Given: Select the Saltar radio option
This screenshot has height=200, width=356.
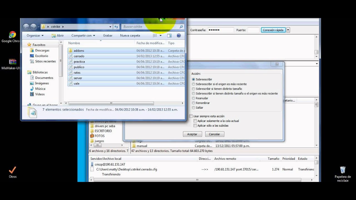Looking at the screenshot, I should [x=194, y=108].
